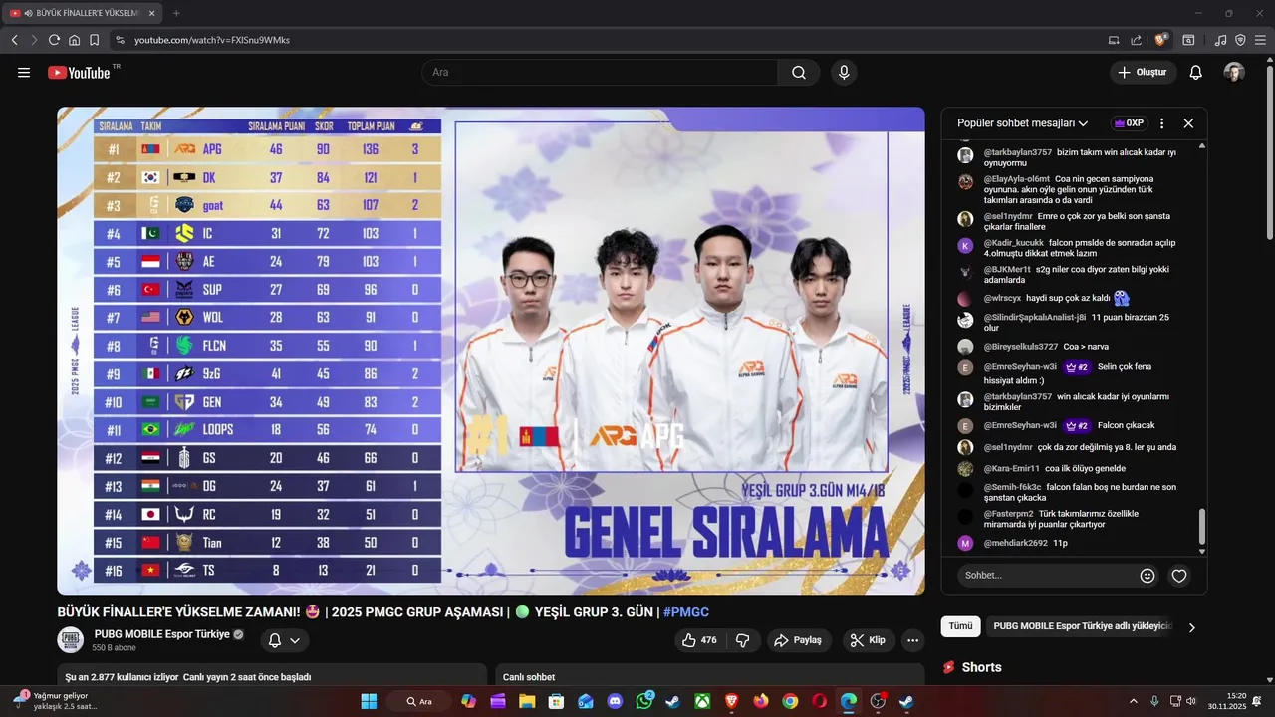Screen dimensions: 1275x717
Task: Open chat options three-dot menu
Action: 1161,123
